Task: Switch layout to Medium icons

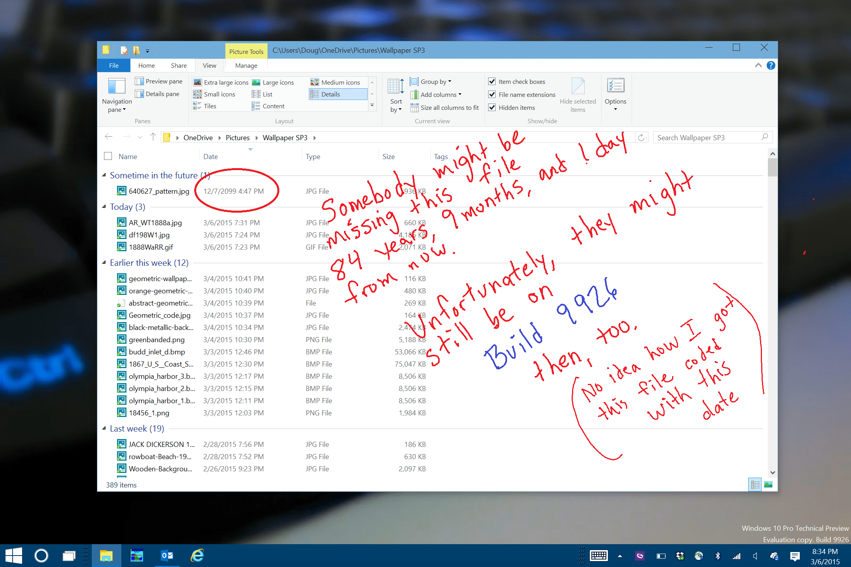Action: coord(335,82)
